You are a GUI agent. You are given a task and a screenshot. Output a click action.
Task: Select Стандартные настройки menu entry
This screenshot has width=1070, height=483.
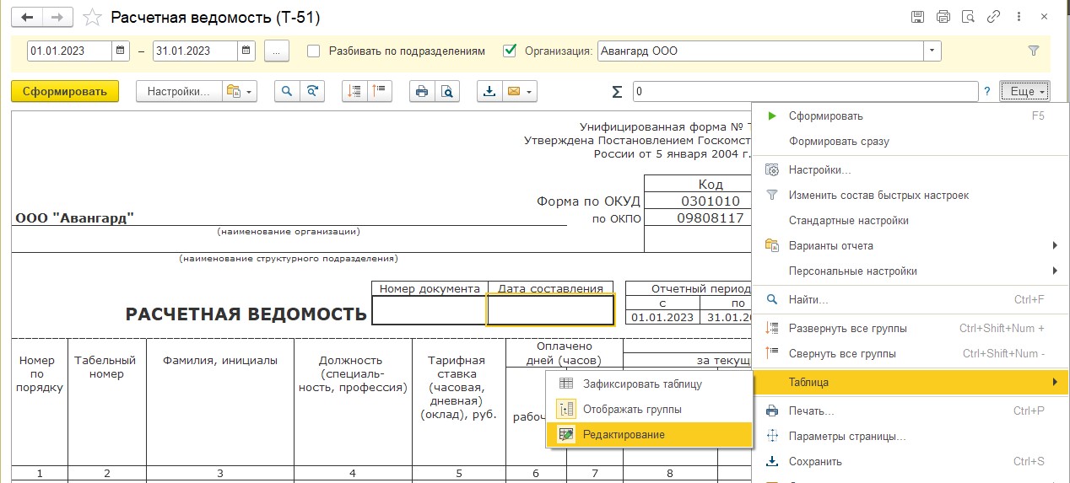click(911, 221)
